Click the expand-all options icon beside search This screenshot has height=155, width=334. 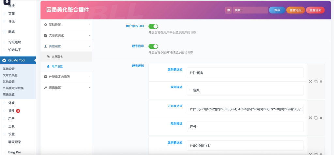click(228, 10)
